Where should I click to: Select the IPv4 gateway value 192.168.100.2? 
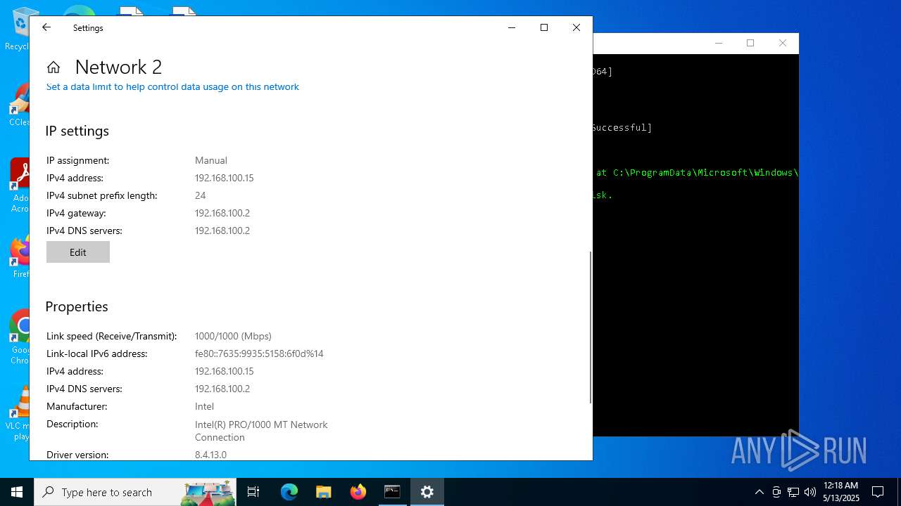222,213
